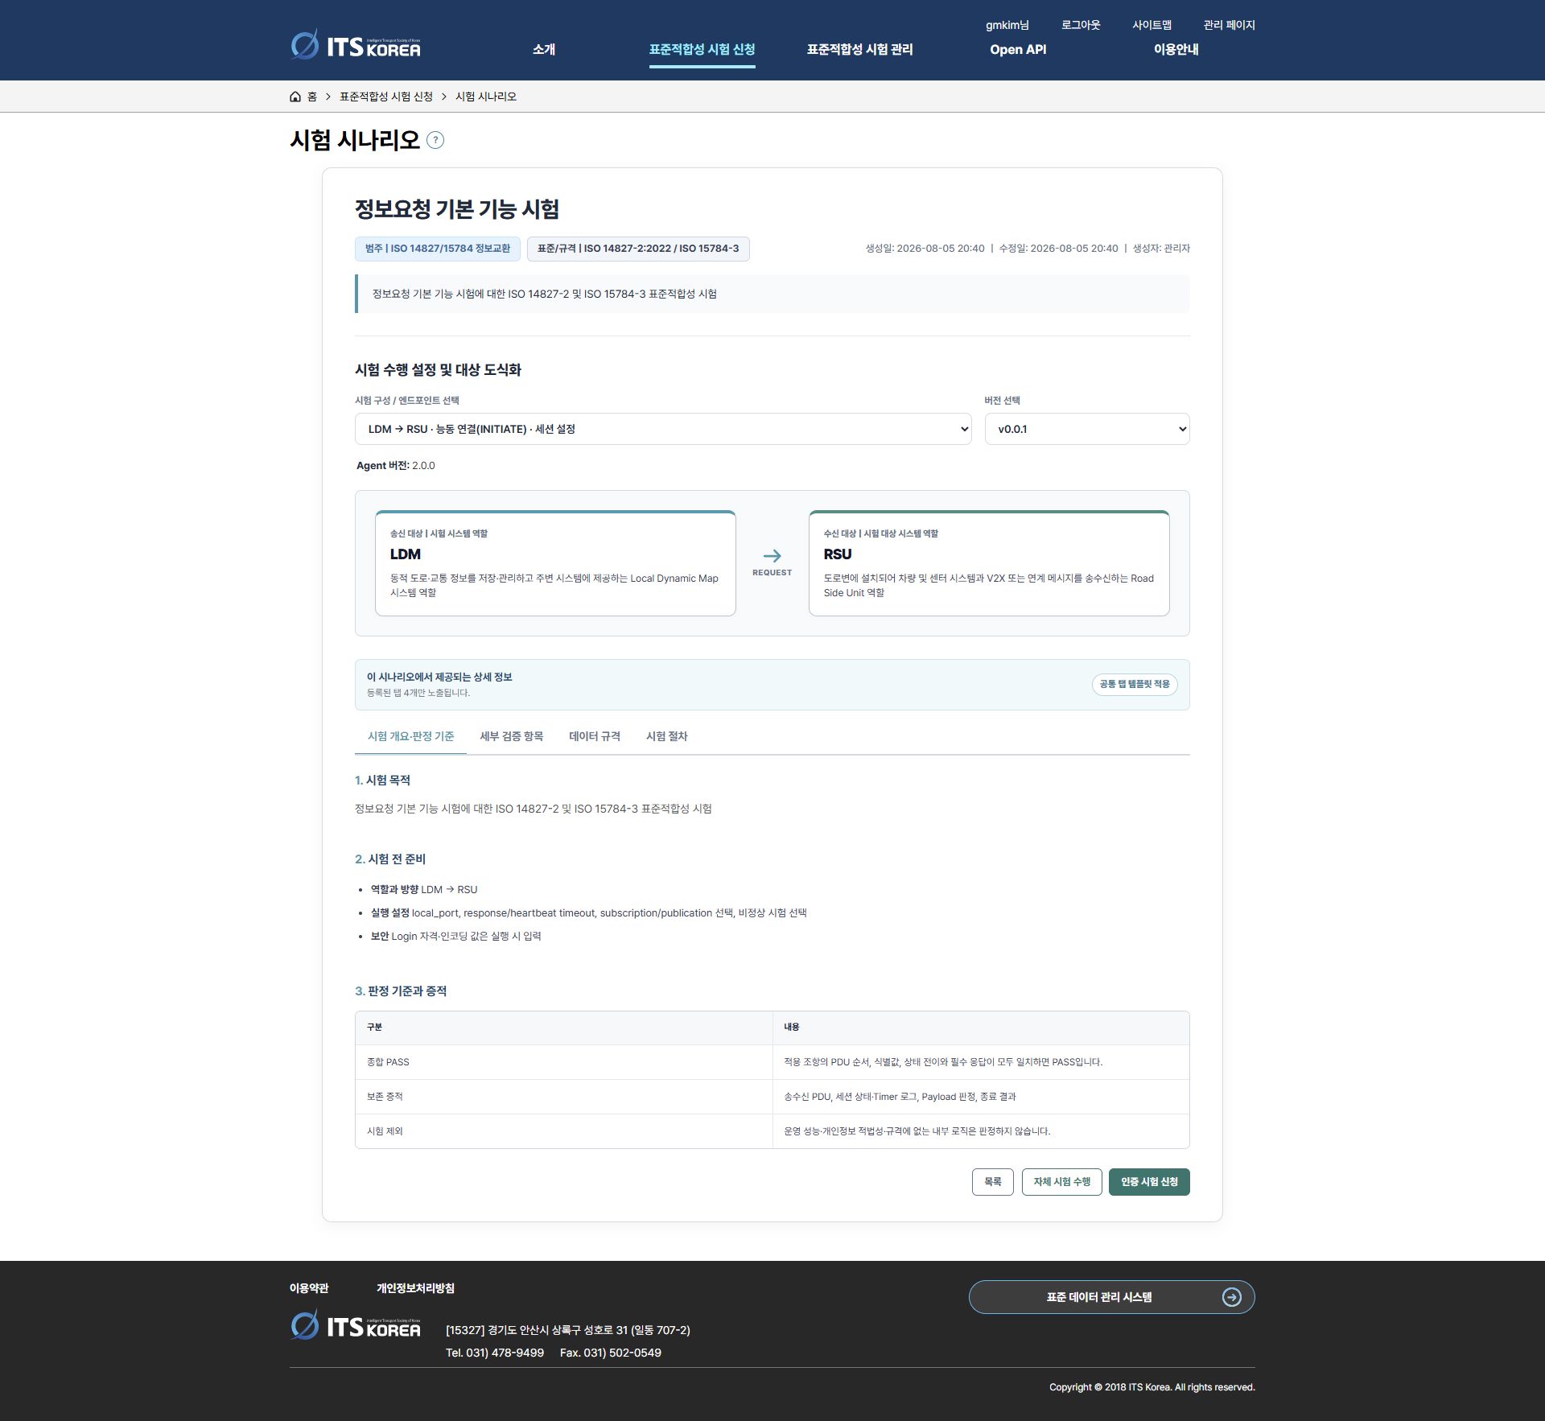Select the 시험 개요·판정 기준 tab
1545x1421 pixels.
click(410, 736)
